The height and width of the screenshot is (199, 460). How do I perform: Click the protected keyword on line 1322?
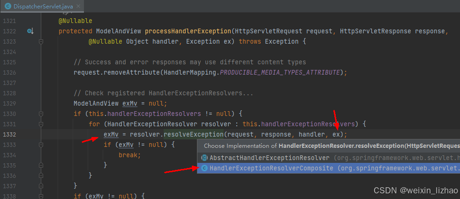pos(75,31)
